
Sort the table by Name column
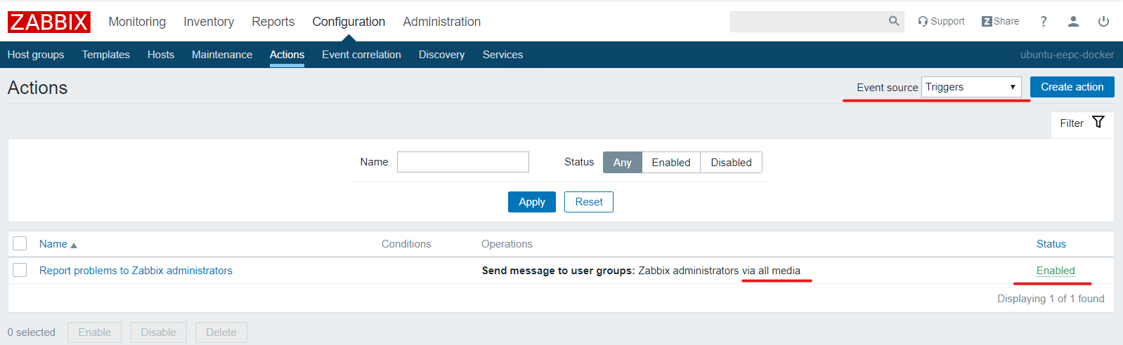tap(53, 244)
